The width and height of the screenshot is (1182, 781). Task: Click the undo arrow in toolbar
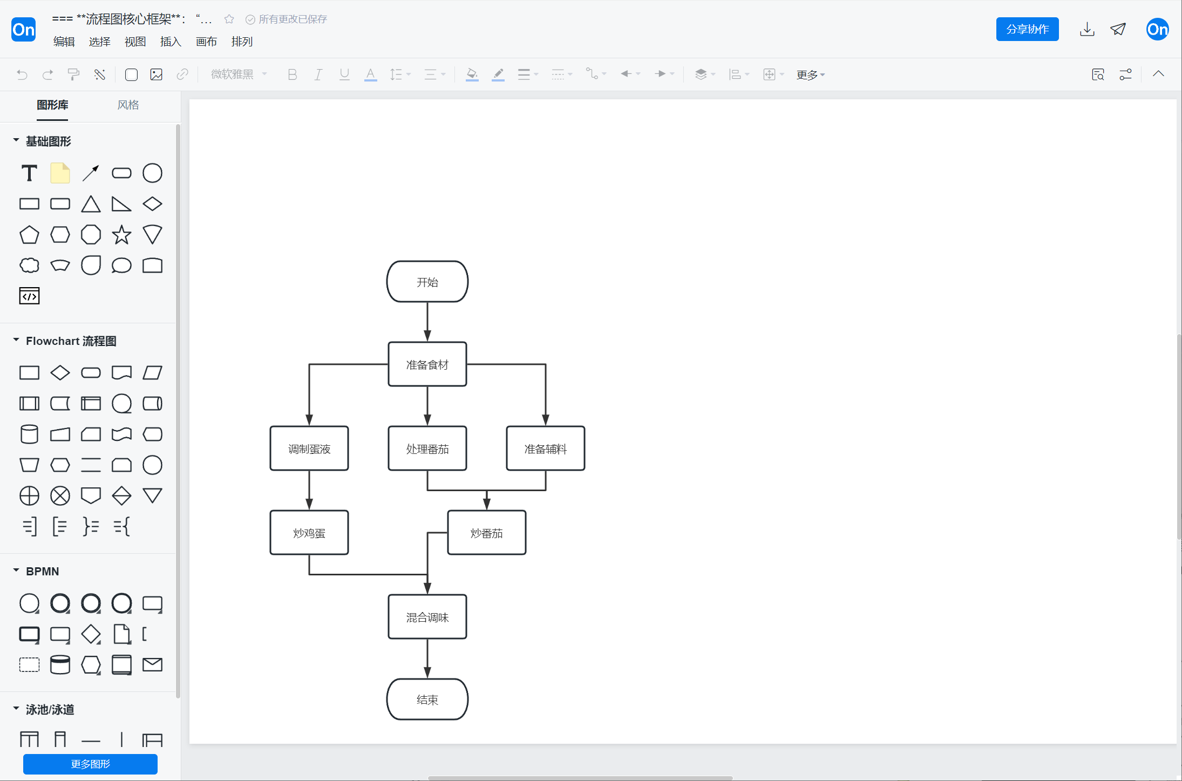[x=22, y=74]
